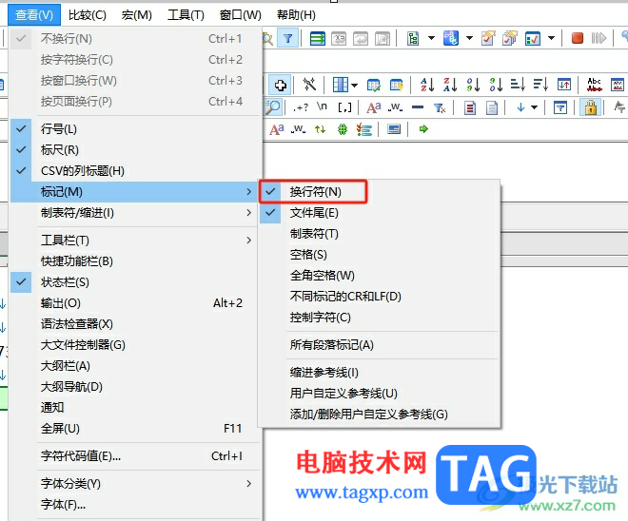Click the red stop macro square
628x521 pixels.
click(x=578, y=38)
